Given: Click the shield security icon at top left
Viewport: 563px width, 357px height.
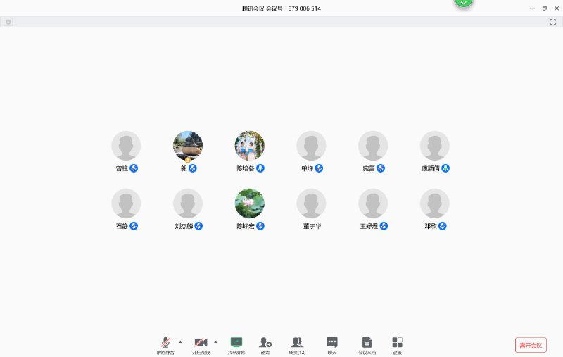Looking at the screenshot, I should click(x=8, y=22).
